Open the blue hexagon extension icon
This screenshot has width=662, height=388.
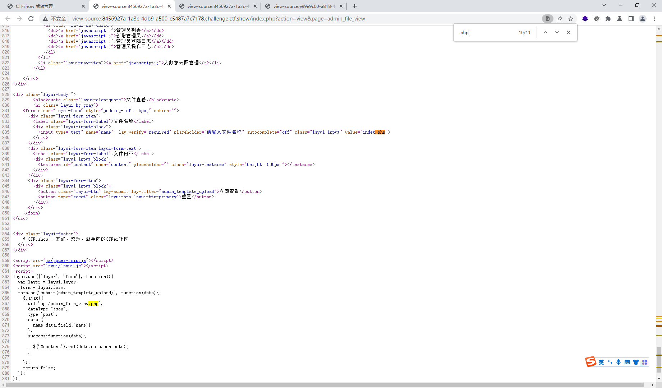pos(585,19)
